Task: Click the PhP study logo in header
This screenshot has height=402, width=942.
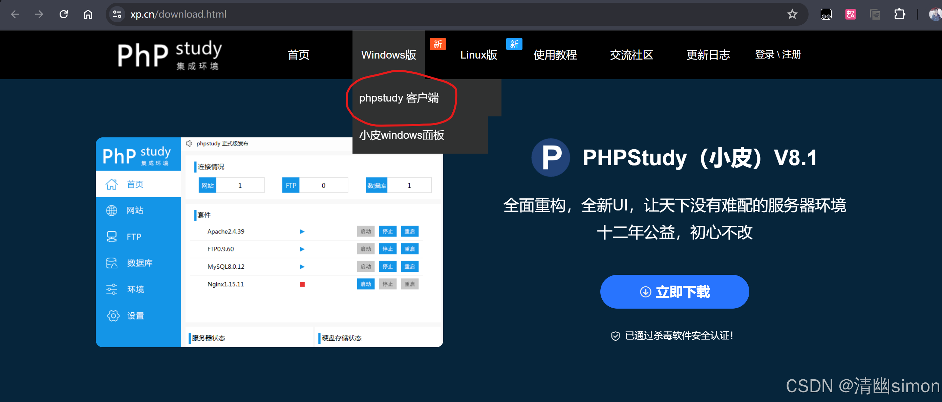Action: pyautogui.click(x=170, y=55)
